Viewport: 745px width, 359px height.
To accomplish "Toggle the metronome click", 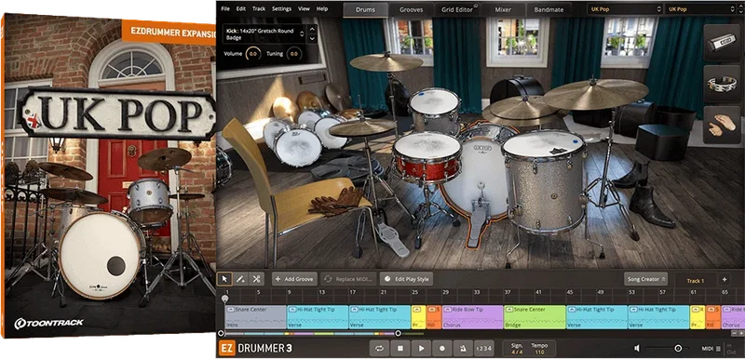I will coord(463,349).
